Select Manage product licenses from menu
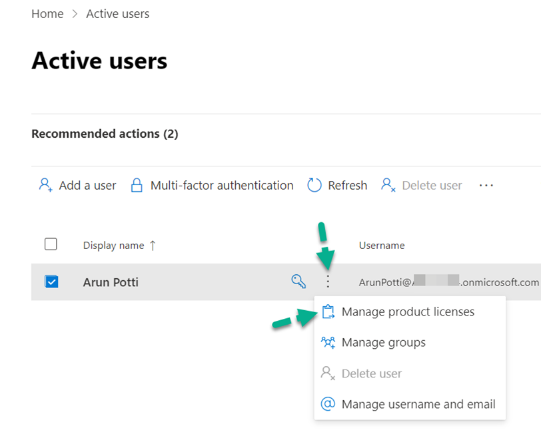The image size is (541, 430). tap(408, 312)
